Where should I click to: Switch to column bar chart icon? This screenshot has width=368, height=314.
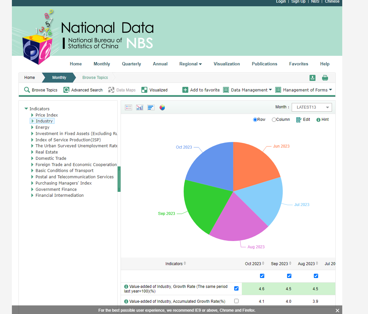click(x=140, y=107)
